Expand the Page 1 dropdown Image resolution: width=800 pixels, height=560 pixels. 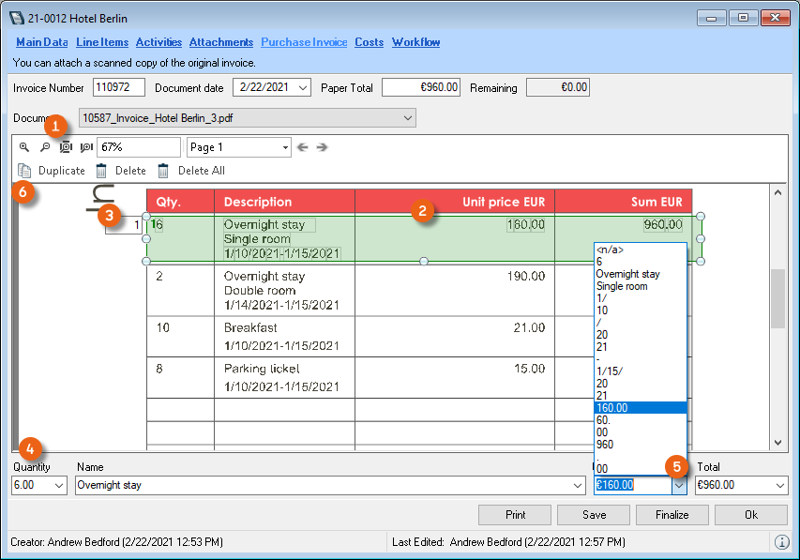pyautogui.click(x=285, y=147)
